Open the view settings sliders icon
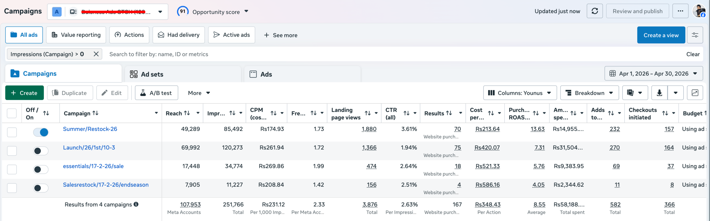This screenshot has width=710, height=221. (x=695, y=35)
